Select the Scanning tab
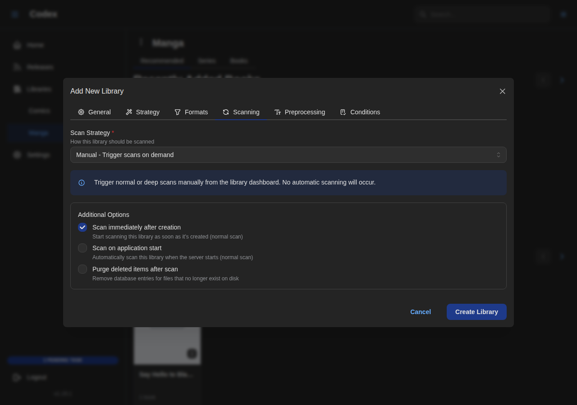 241,112
